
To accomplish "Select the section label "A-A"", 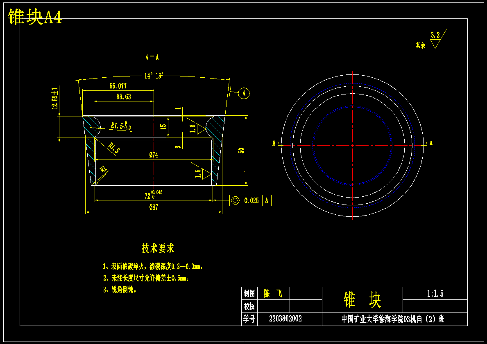I will [152, 57].
